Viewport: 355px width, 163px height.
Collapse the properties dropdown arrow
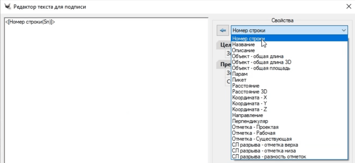[x=344, y=30]
